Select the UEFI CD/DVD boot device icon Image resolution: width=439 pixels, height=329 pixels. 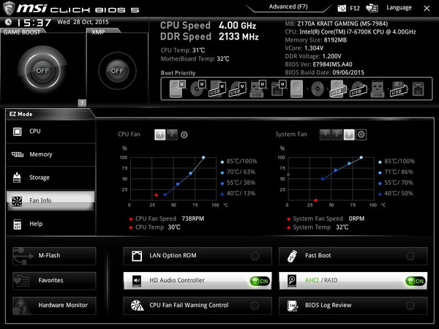(x=198, y=88)
